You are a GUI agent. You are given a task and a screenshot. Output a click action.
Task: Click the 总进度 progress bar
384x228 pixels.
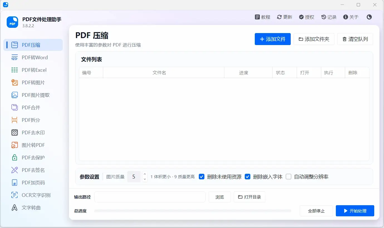pyautogui.click(x=193, y=211)
